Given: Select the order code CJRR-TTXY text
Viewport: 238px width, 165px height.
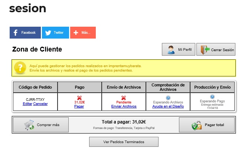Looking at the screenshot, I should coord(35,99).
